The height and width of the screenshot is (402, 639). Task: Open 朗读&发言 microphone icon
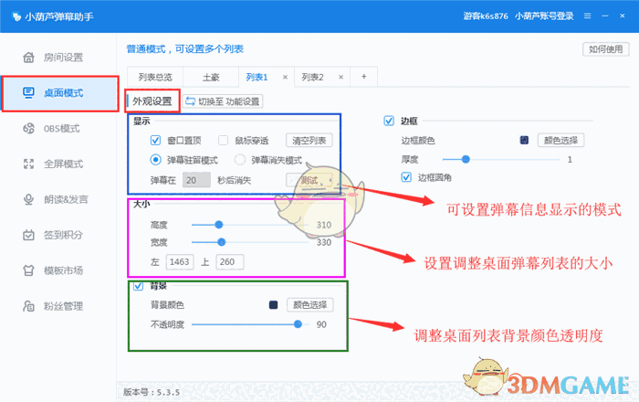28,199
